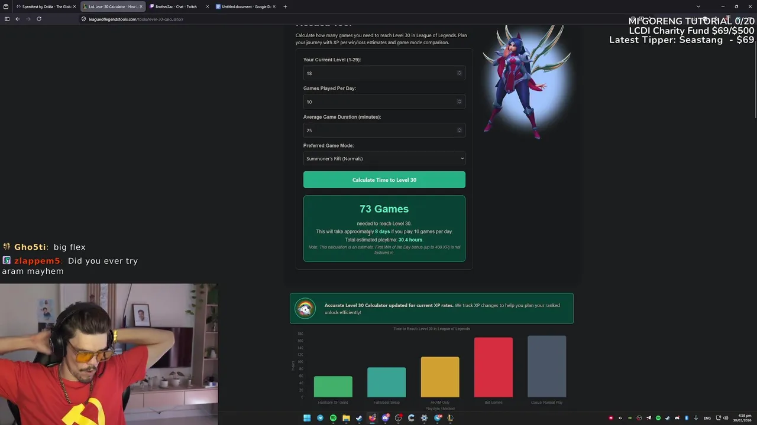
Task: Click the browser address bar URL
Action: (135, 19)
